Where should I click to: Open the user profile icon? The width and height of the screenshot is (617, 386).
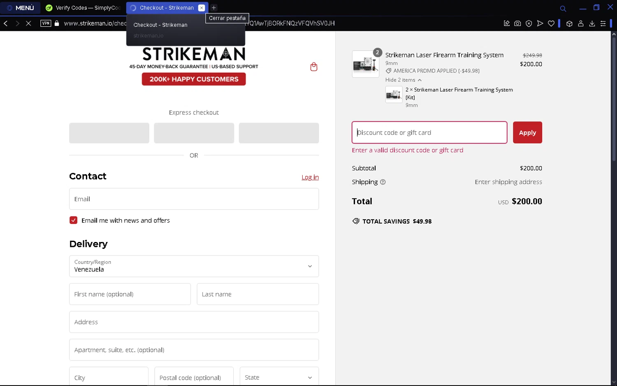(x=581, y=23)
